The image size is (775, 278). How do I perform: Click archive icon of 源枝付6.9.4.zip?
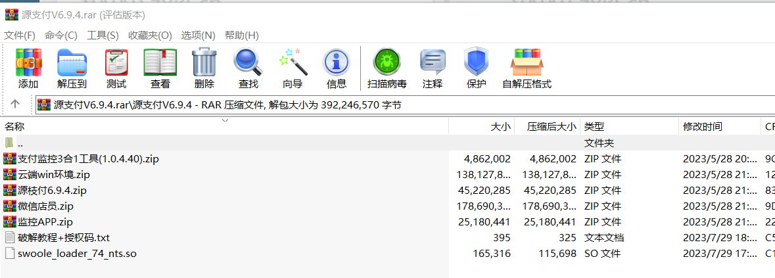(x=10, y=191)
